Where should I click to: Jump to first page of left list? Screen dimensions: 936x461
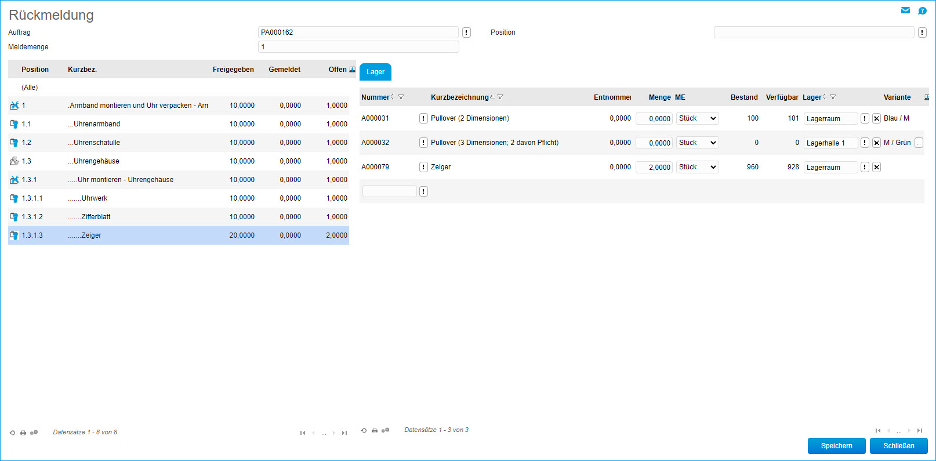click(x=302, y=433)
